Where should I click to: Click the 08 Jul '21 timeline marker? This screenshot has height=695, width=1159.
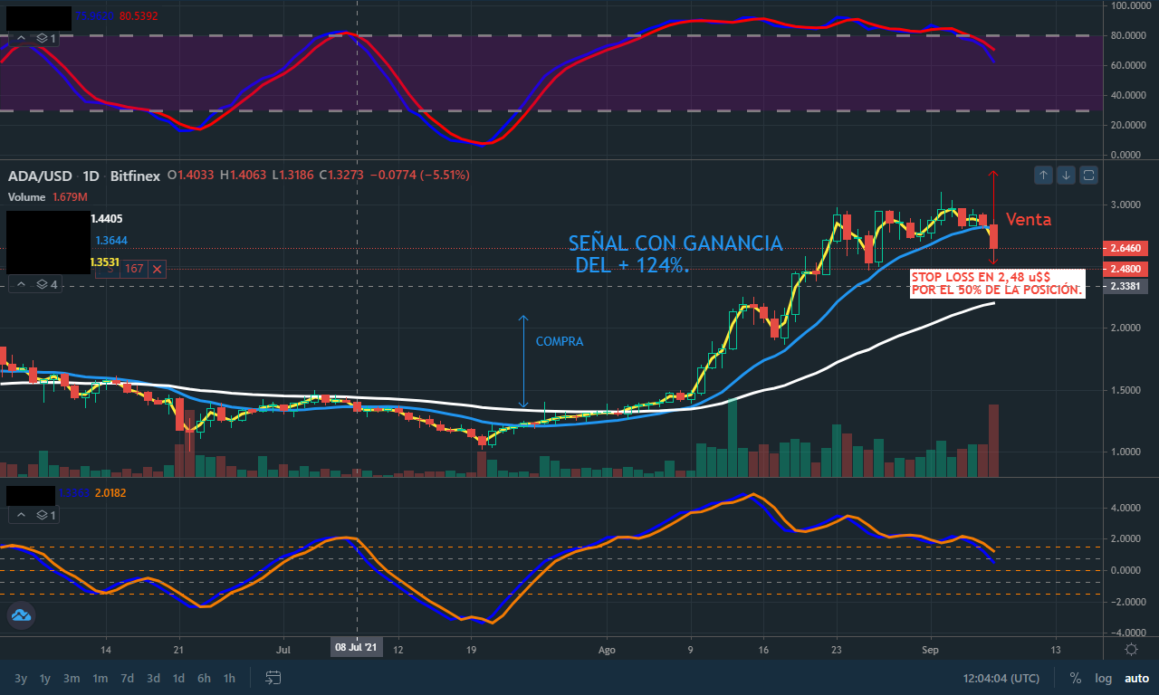[x=356, y=648]
